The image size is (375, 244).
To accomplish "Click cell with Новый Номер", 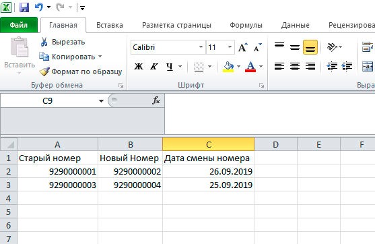I will [x=131, y=158].
